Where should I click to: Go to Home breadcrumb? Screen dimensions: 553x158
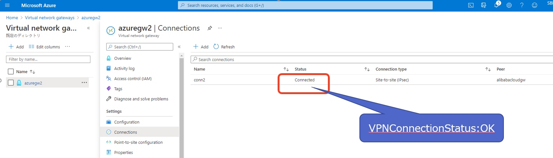point(12,18)
